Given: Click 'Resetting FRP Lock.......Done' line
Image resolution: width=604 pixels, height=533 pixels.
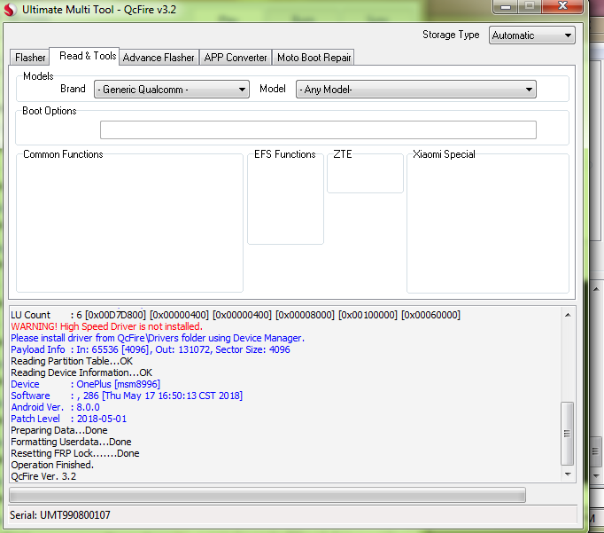Looking at the screenshot, I should [75, 453].
